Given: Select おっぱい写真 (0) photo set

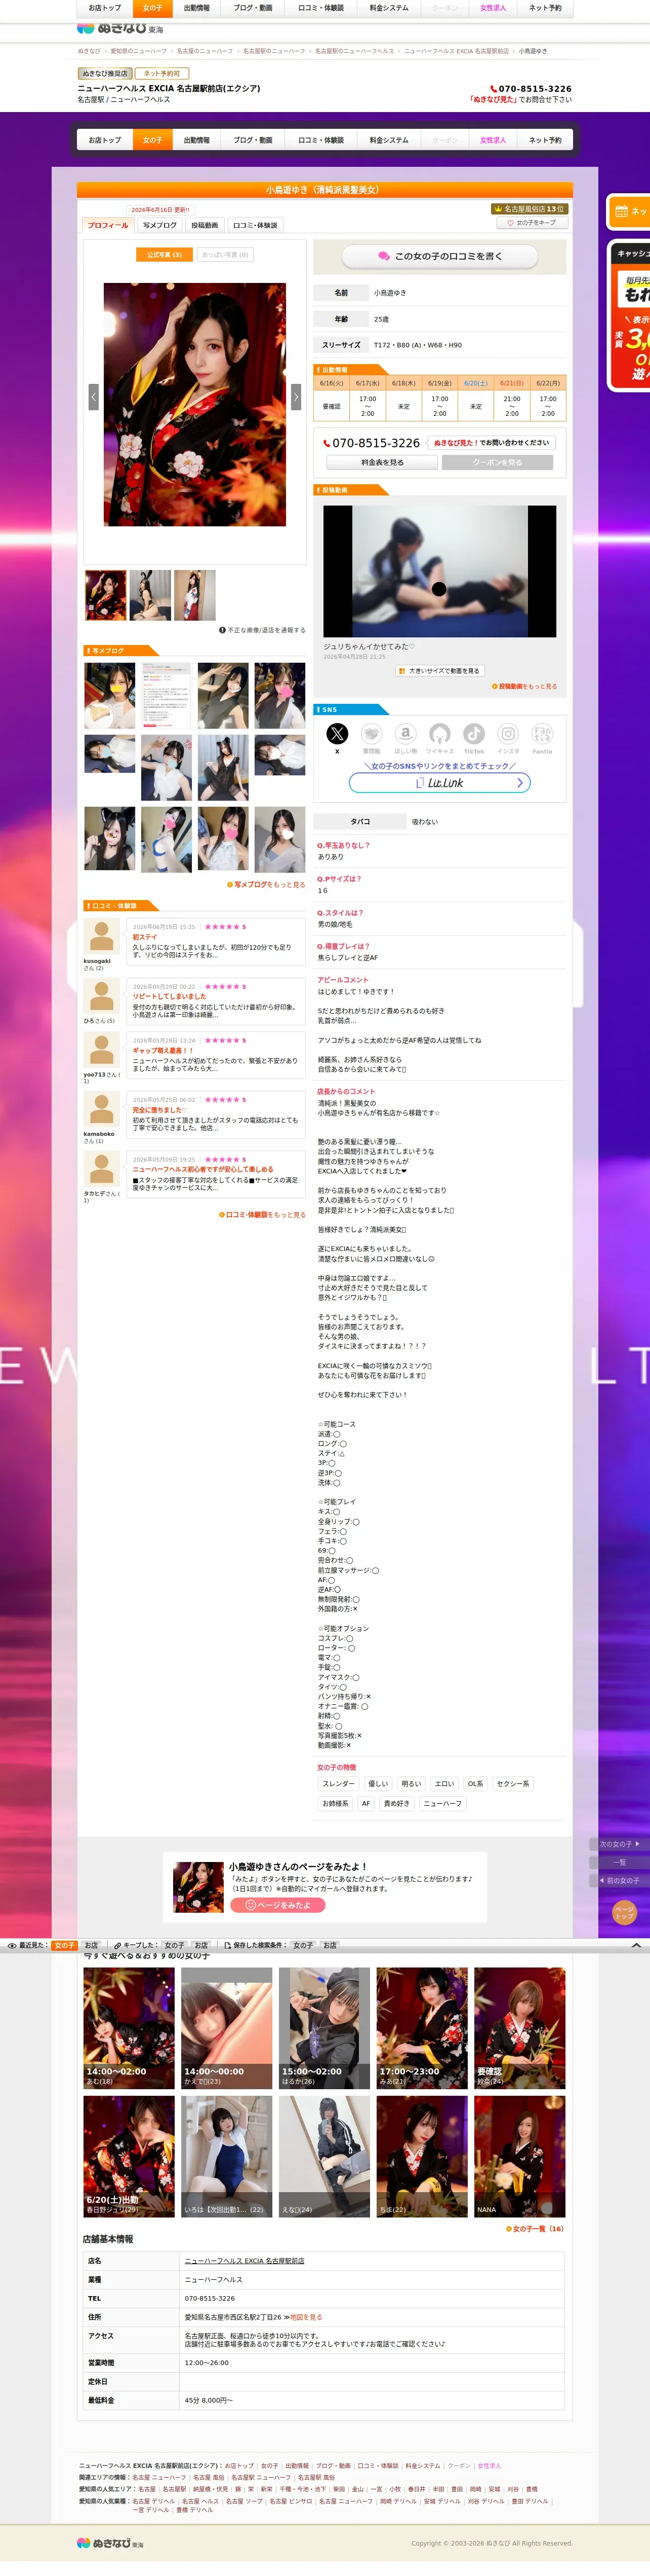Looking at the screenshot, I should tap(225, 255).
